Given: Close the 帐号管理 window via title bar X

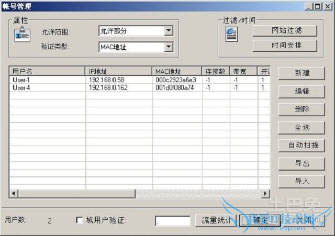Looking at the screenshot, I should 327,6.
